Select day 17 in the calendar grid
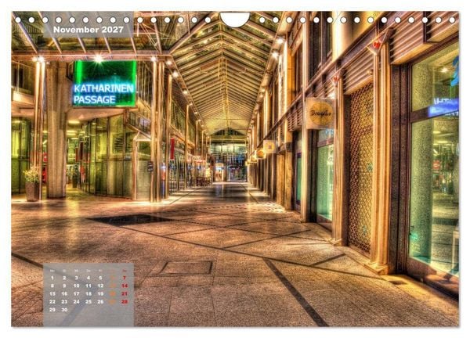Image resolution: width=470 pixels, height=338 pixels. tap(77, 294)
